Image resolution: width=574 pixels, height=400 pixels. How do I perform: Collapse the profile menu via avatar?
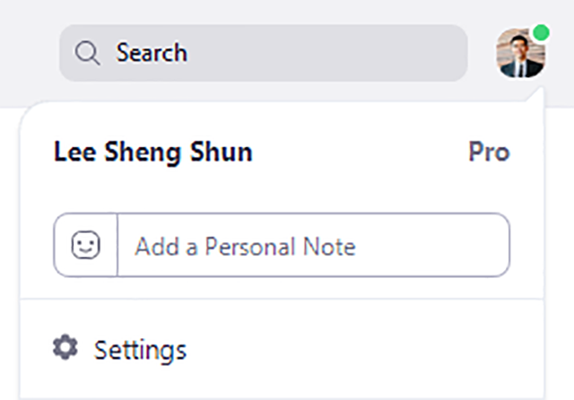(520, 54)
